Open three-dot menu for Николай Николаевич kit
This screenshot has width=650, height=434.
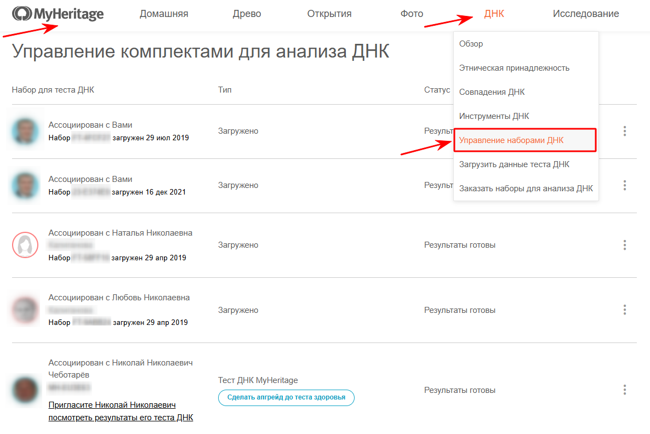624,390
